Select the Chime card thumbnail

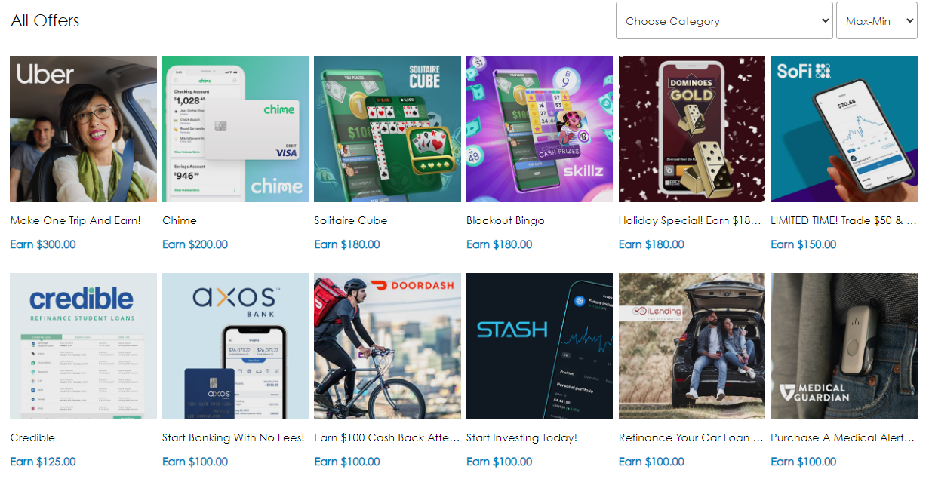tap(235, 129)
